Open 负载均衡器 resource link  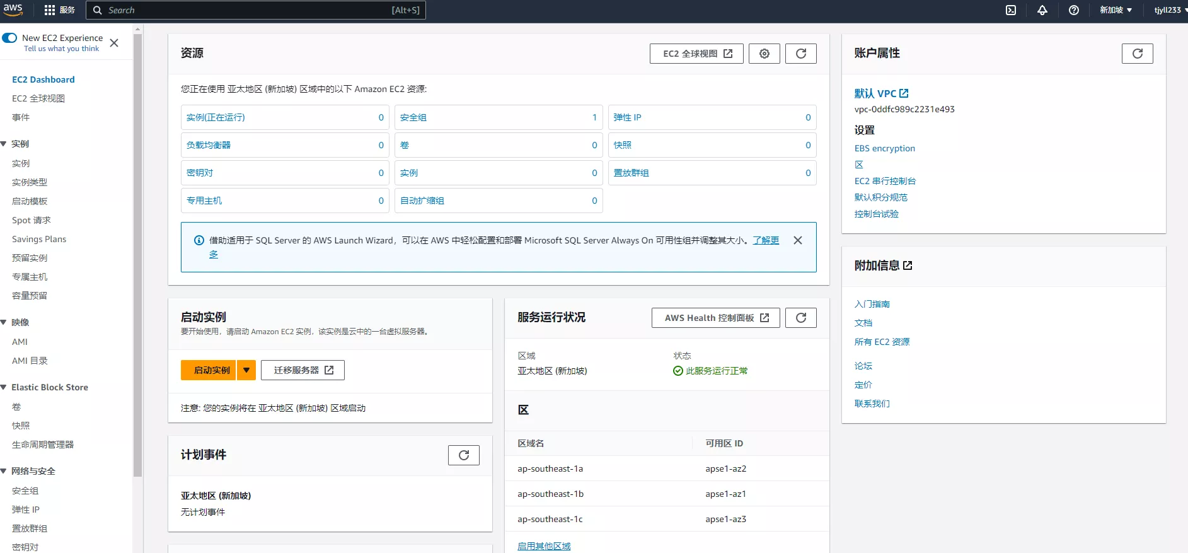(x=209, y=145)
